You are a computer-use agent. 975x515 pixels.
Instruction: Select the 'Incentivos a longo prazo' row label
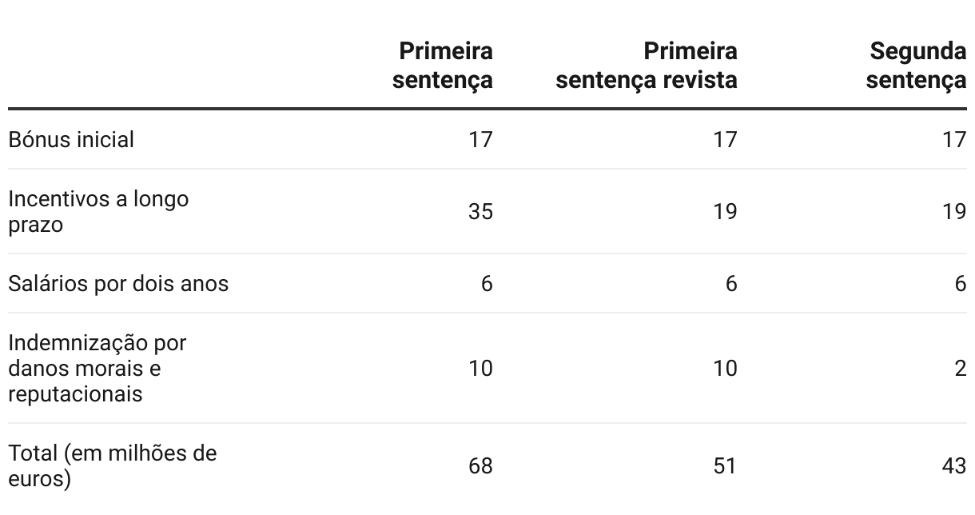pos(98,211)
